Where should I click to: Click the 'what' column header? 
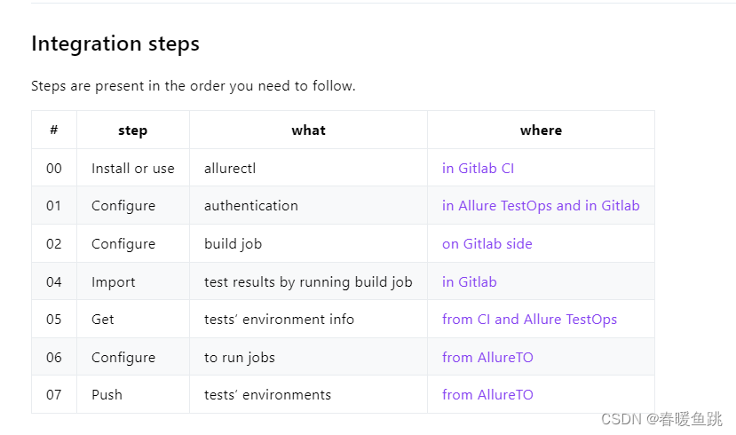coord(308,130)
